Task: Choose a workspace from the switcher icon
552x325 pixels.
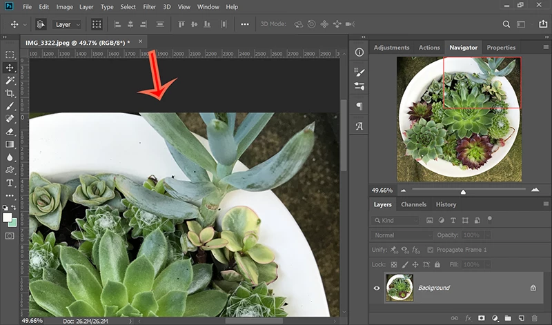Action: pyautogui.click(x=521, y=24)
